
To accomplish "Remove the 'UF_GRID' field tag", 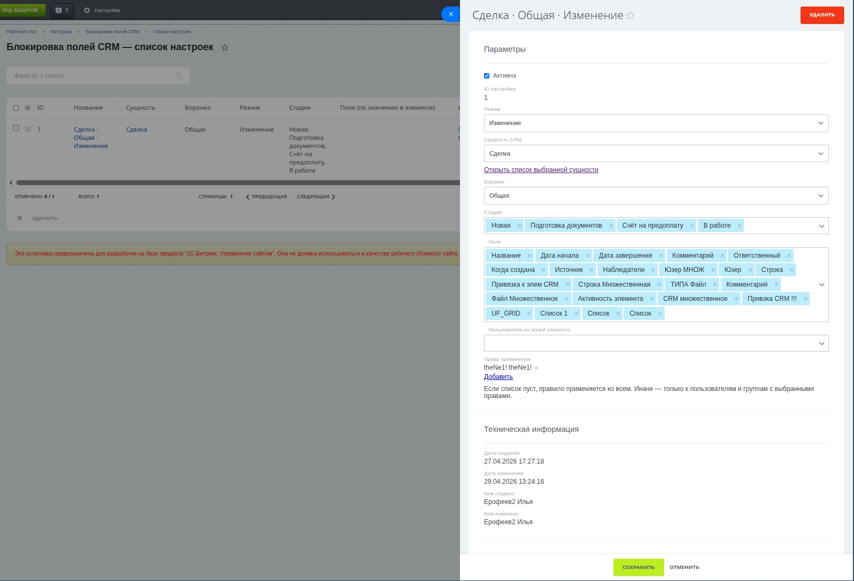I will click(529, 313).
